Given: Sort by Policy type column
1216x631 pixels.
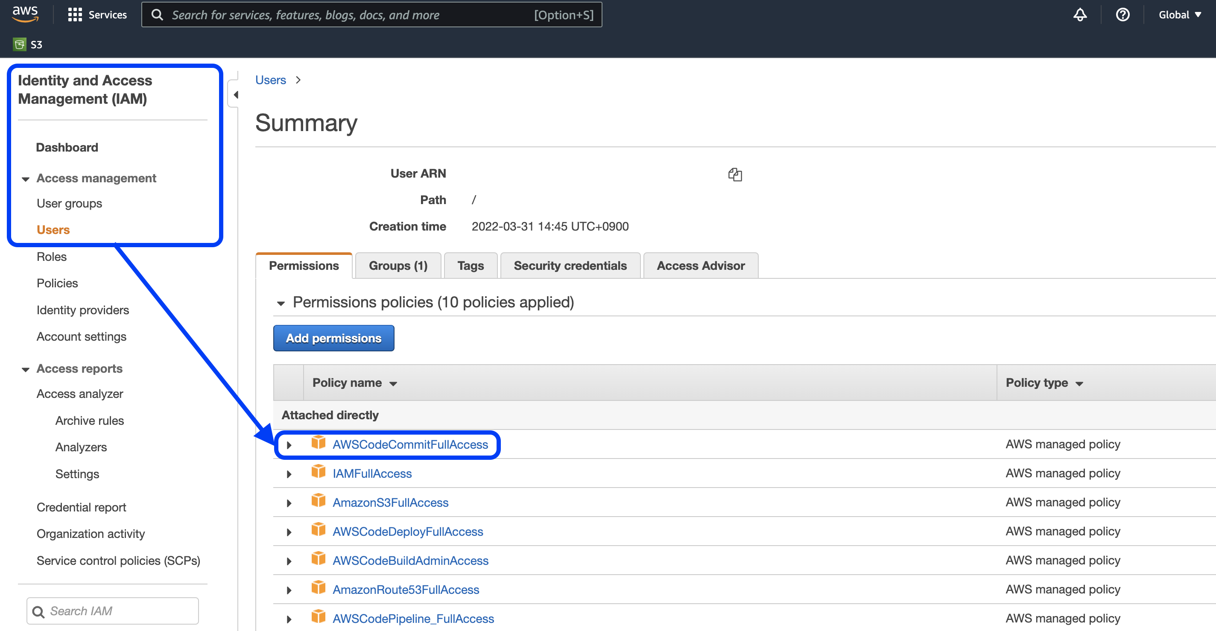Looking at the screenshot, I should (x=1044, y=383).
